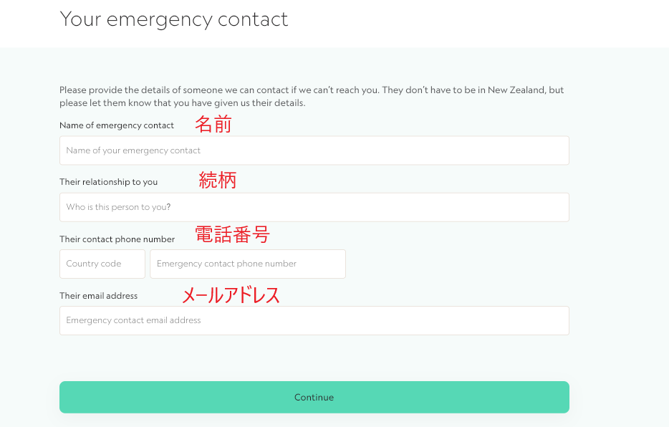Select the Country code input box
Viewport: 669px width, 427px height.
click(x=102, y=264)
